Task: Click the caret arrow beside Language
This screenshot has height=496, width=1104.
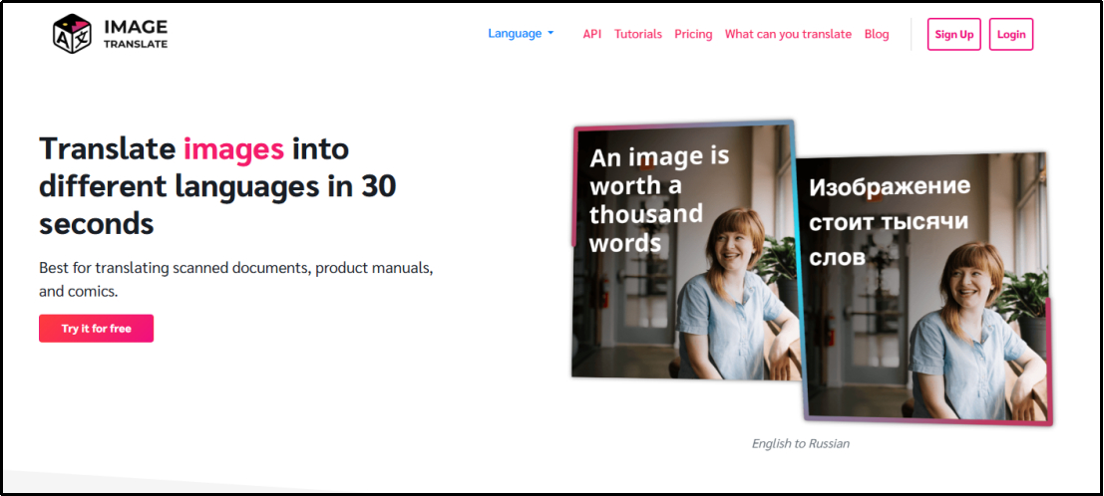Action: coord(551,34)
